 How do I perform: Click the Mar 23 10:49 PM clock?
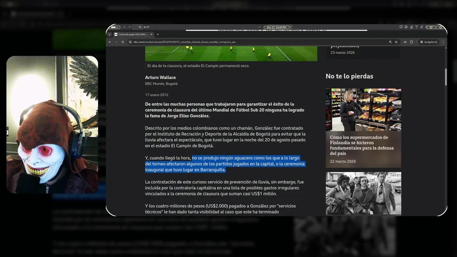[276, 27]
